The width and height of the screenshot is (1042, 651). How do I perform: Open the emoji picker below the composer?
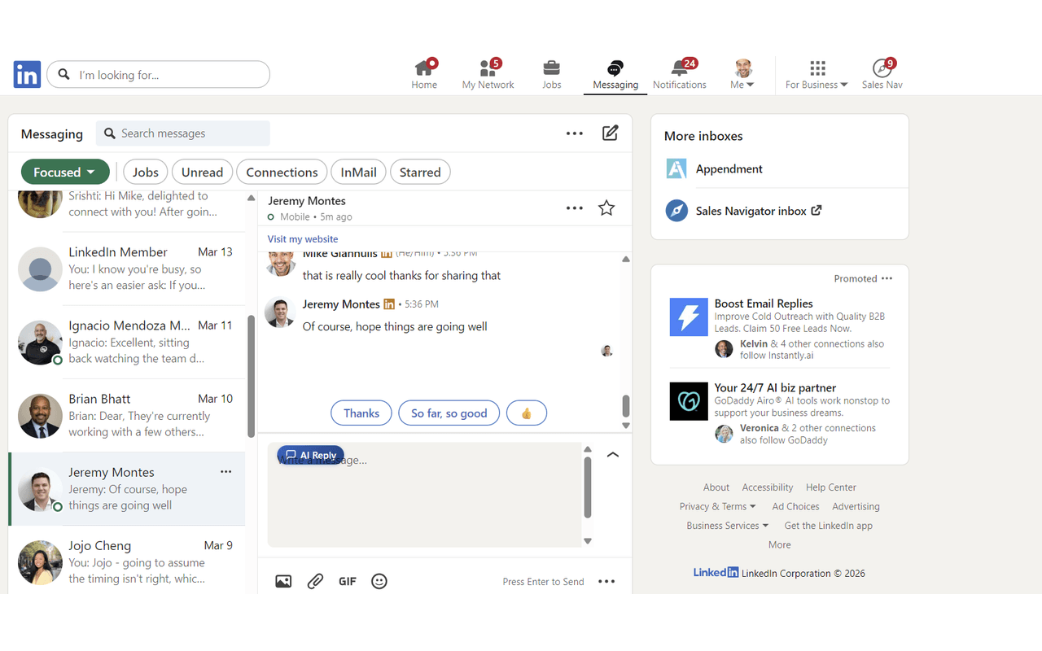379,581
